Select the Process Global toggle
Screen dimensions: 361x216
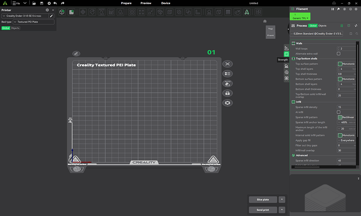tap(313, 26)
